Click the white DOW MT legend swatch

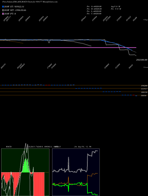[3, 10]
